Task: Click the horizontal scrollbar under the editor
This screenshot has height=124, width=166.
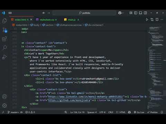Action: click(x=63, y=109)
